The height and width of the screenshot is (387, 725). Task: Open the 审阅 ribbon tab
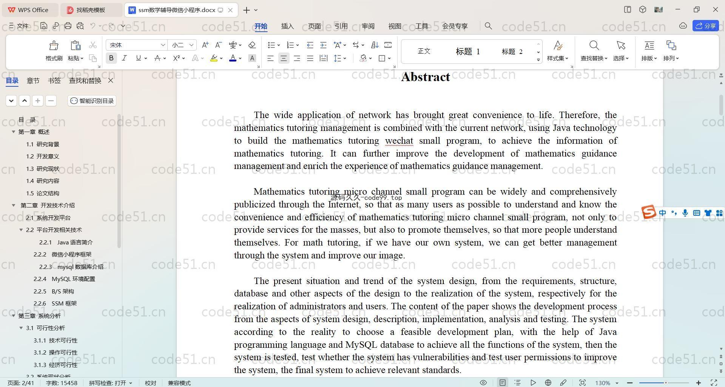click(368, 26)
